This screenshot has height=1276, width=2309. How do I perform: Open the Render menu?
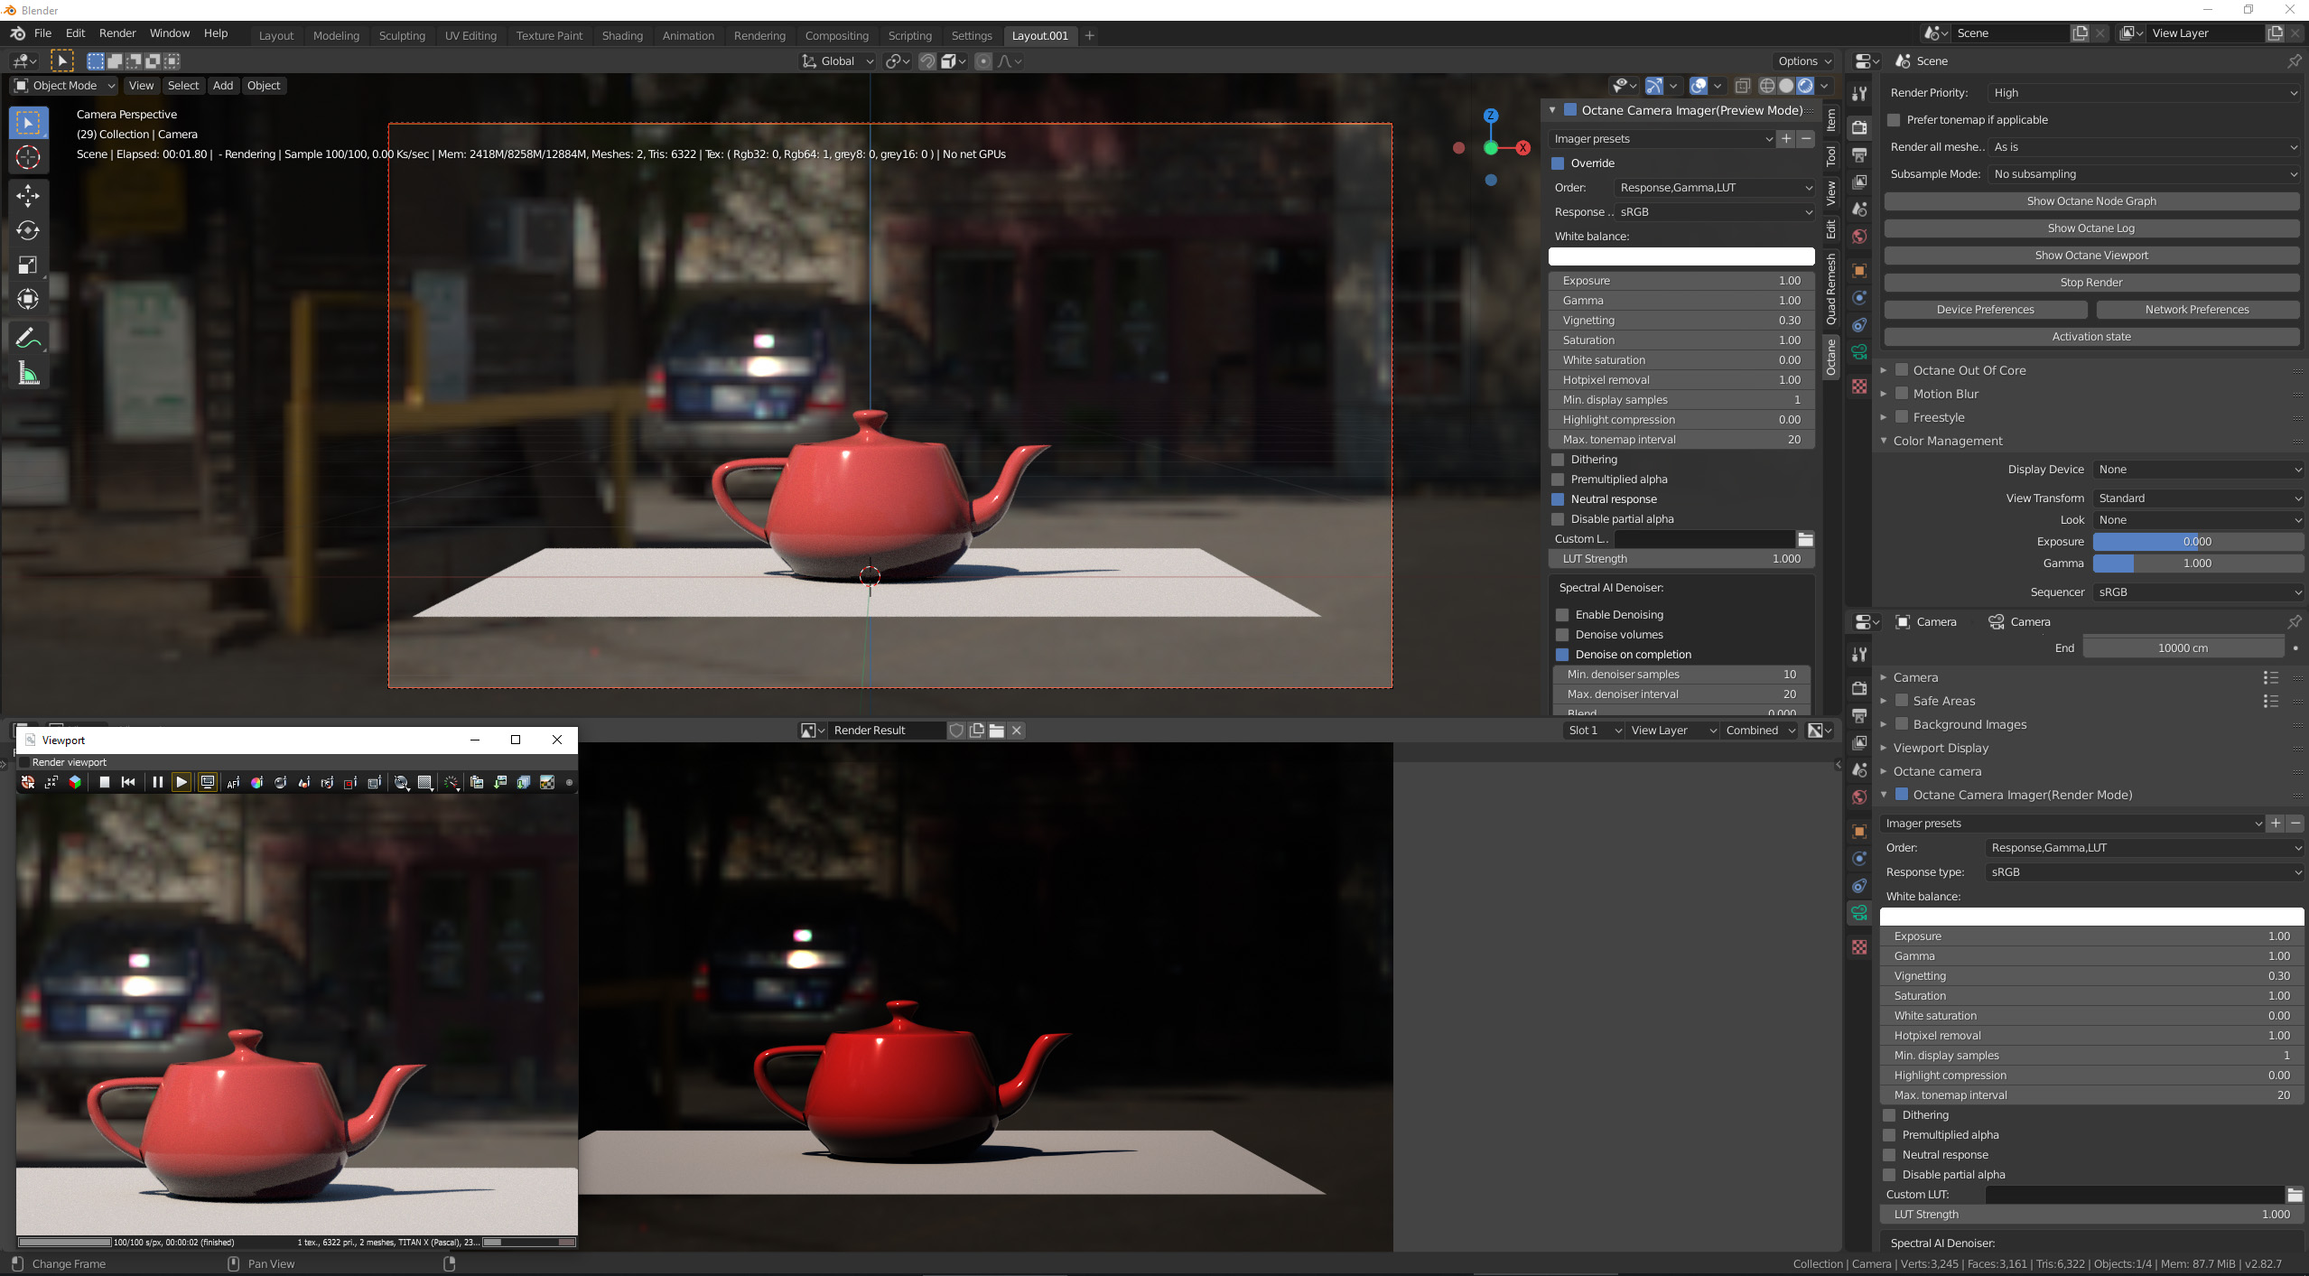pyautogui.click(x=117, y=33)
